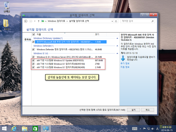
Task: Click the 설치 install button
Action: pos(133,110)
